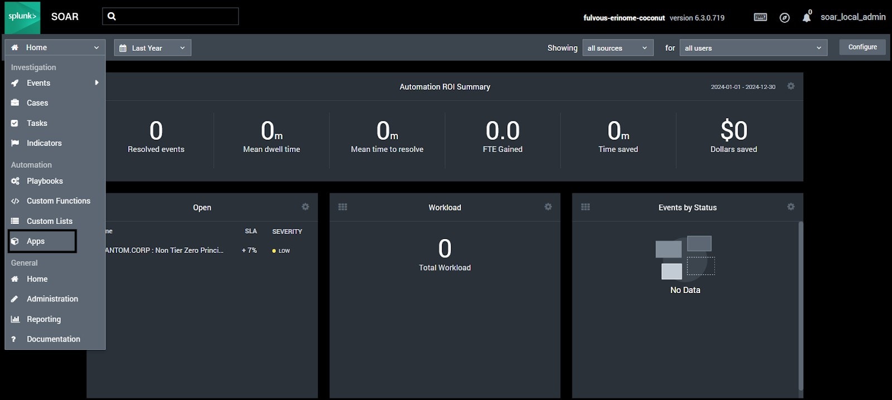Viewport: 892px width, 400px height.
Task: Click the Reporting chart icon
Action: coord(15,319)
